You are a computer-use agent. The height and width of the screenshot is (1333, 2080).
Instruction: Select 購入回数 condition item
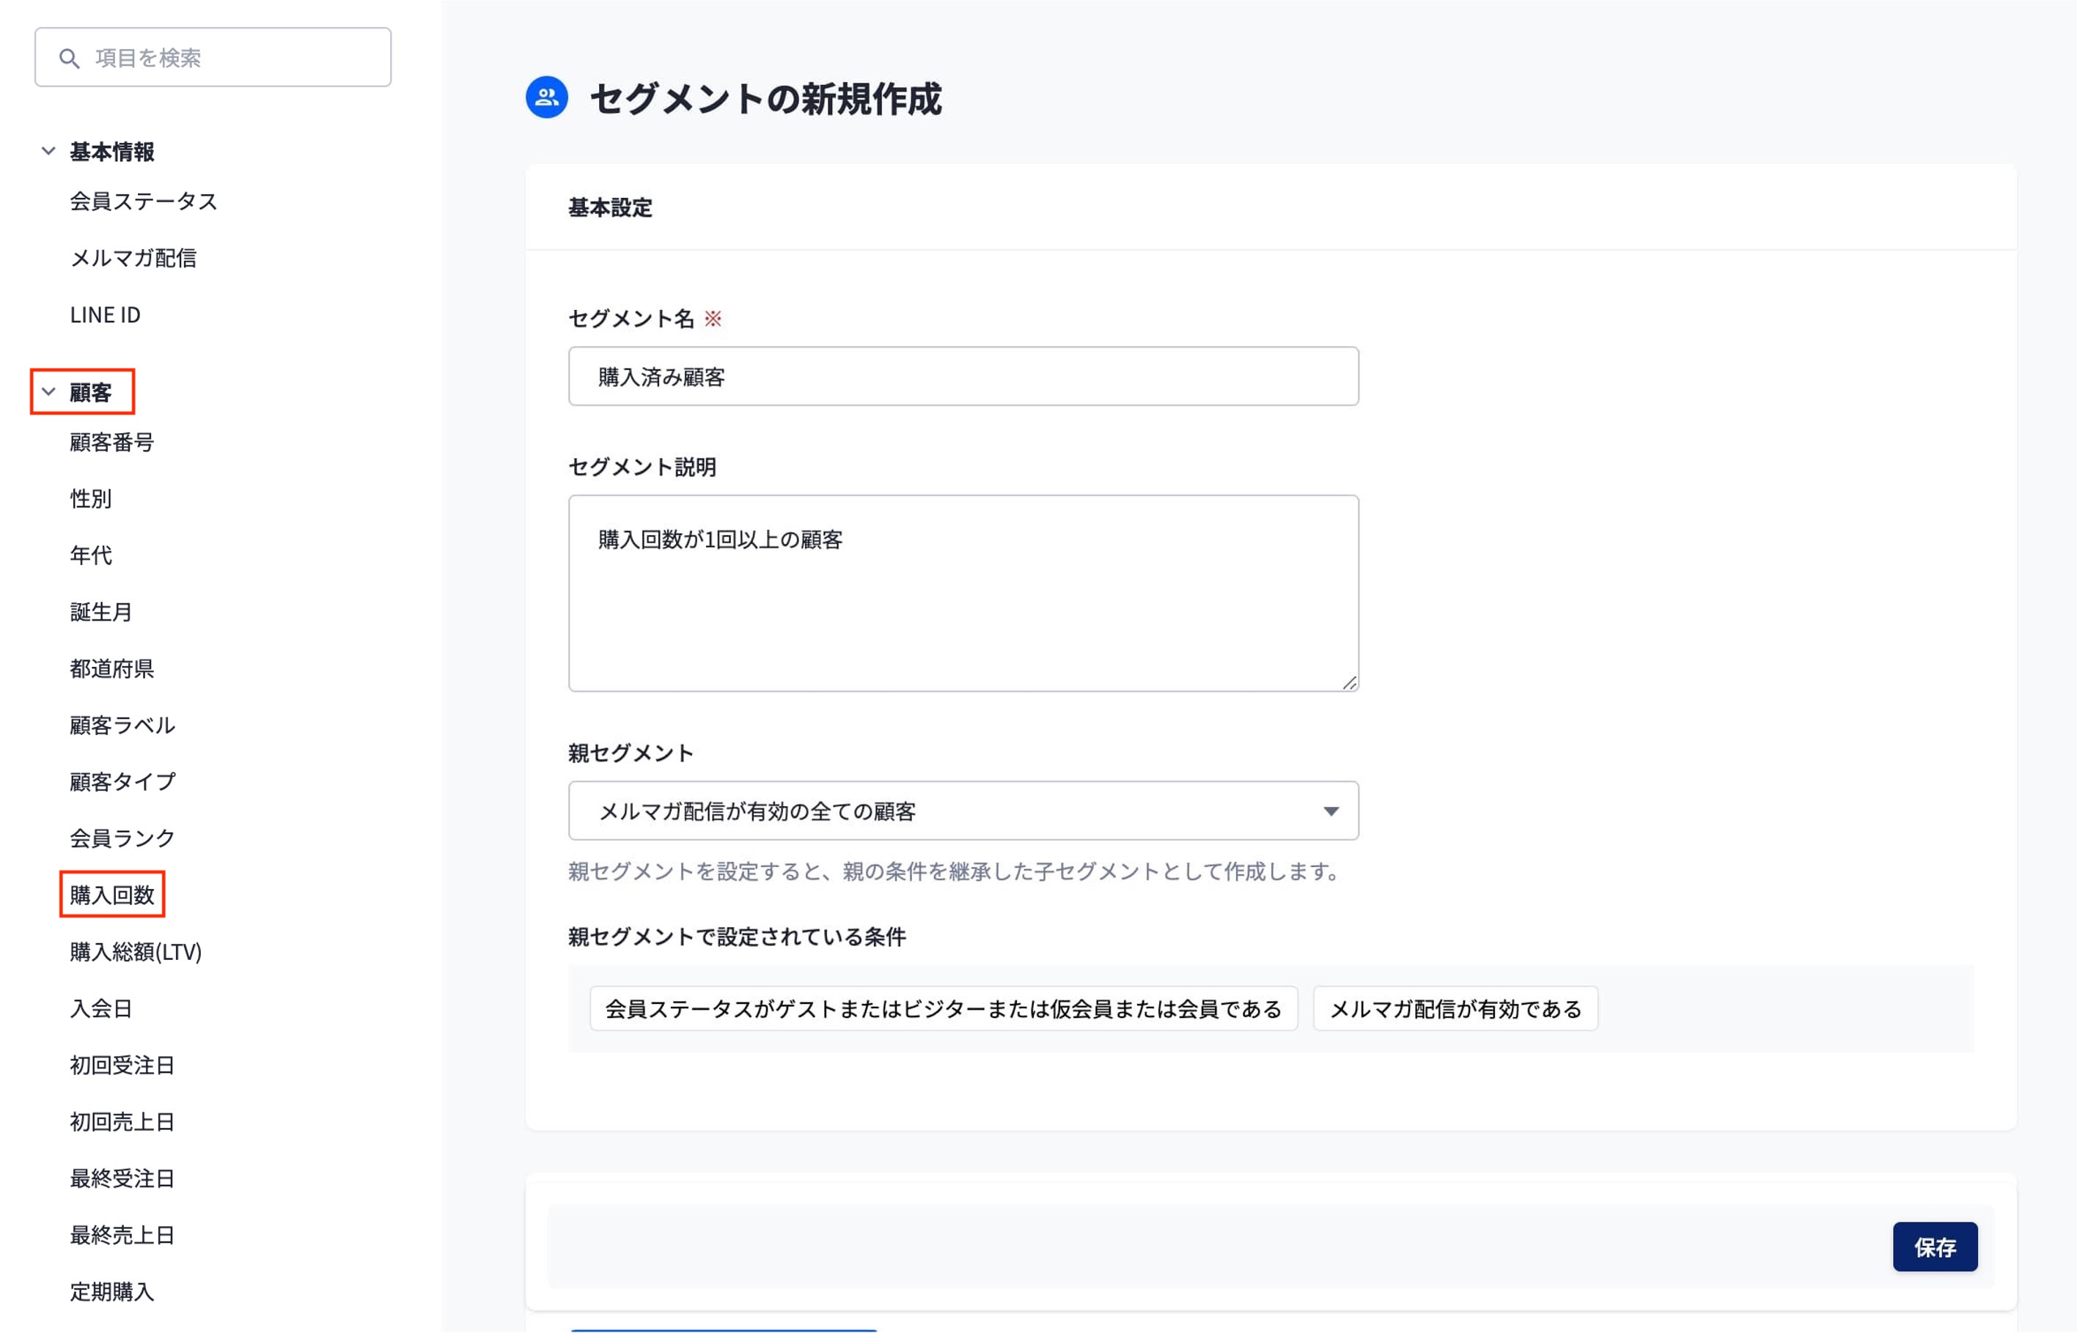(113, 896)
